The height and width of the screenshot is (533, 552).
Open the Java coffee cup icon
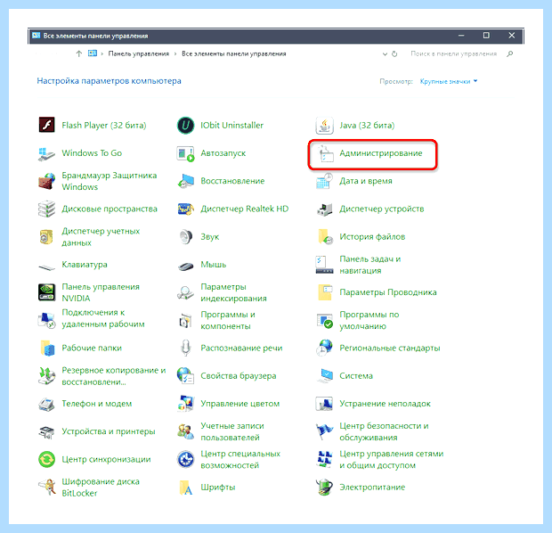point(324,125)
